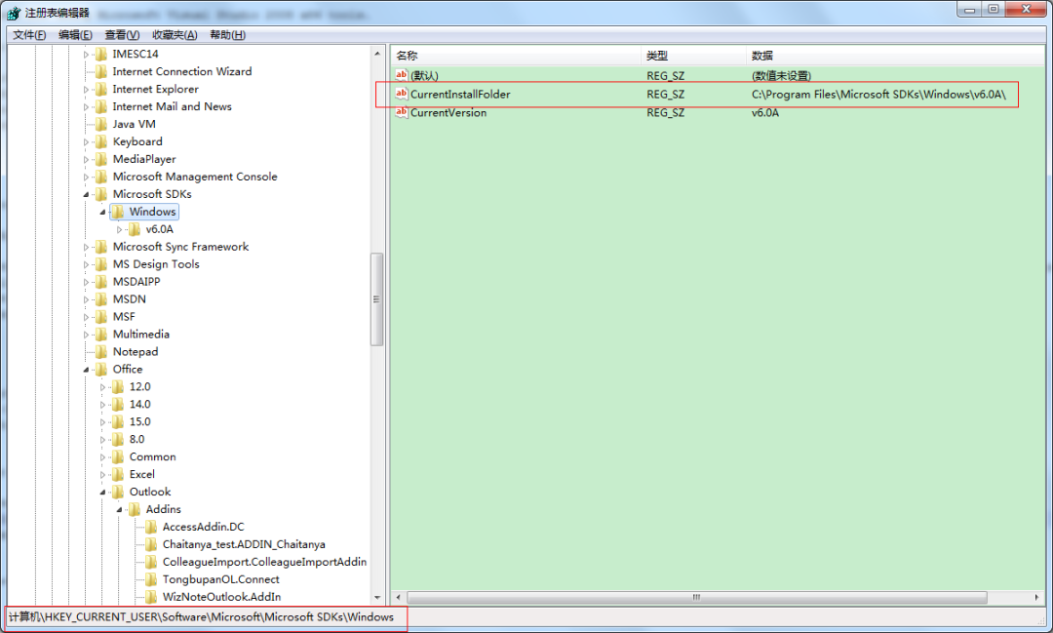Collapse the Addins key
Viewport: 1053px width, 633px height.
click(x=119, y=510)
